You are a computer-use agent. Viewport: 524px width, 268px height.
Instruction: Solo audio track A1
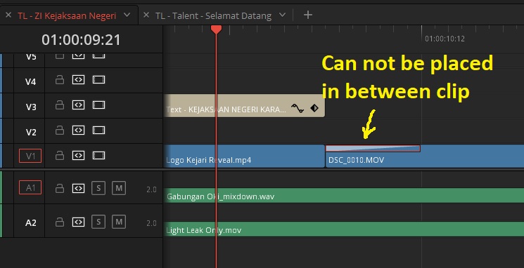tap(98, 188)
